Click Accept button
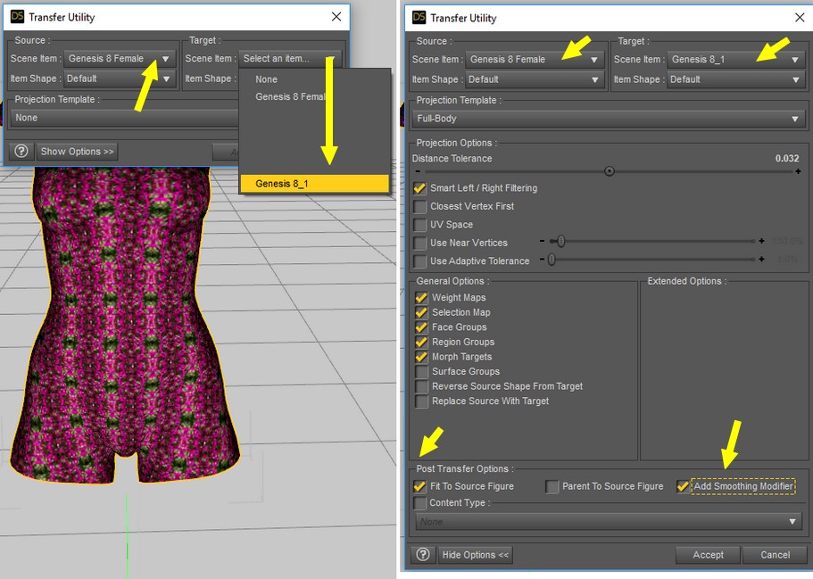The height and width of the screenshot is (579, 813). click(x=708, y=555)
